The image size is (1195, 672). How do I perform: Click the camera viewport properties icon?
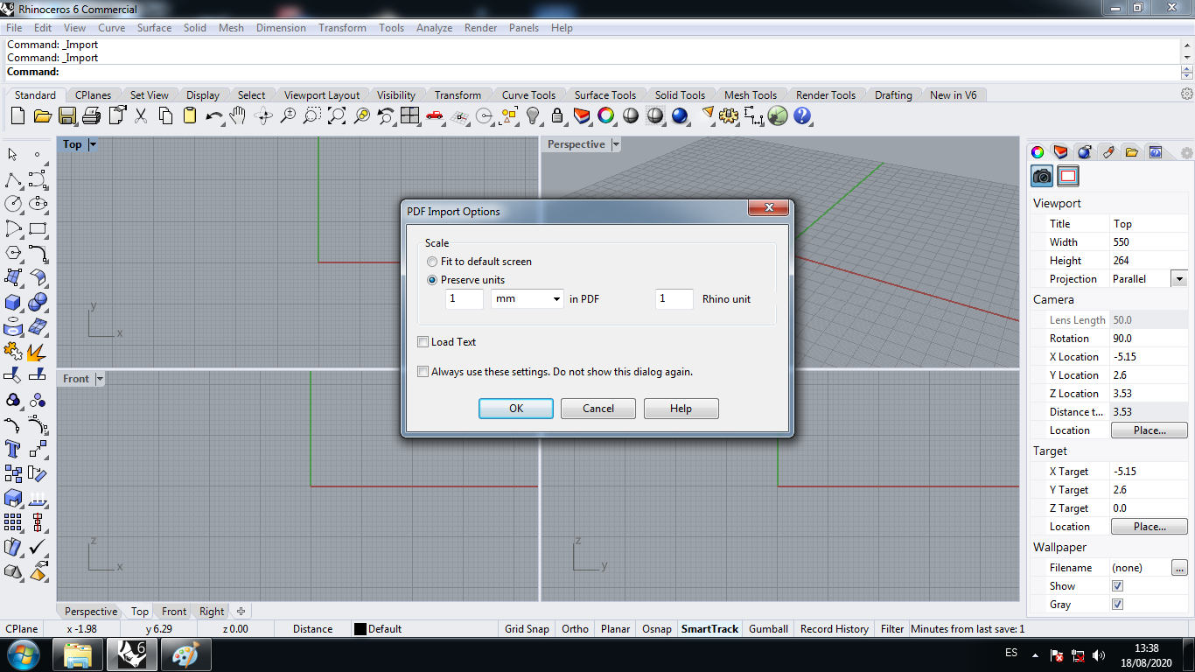1042,176
